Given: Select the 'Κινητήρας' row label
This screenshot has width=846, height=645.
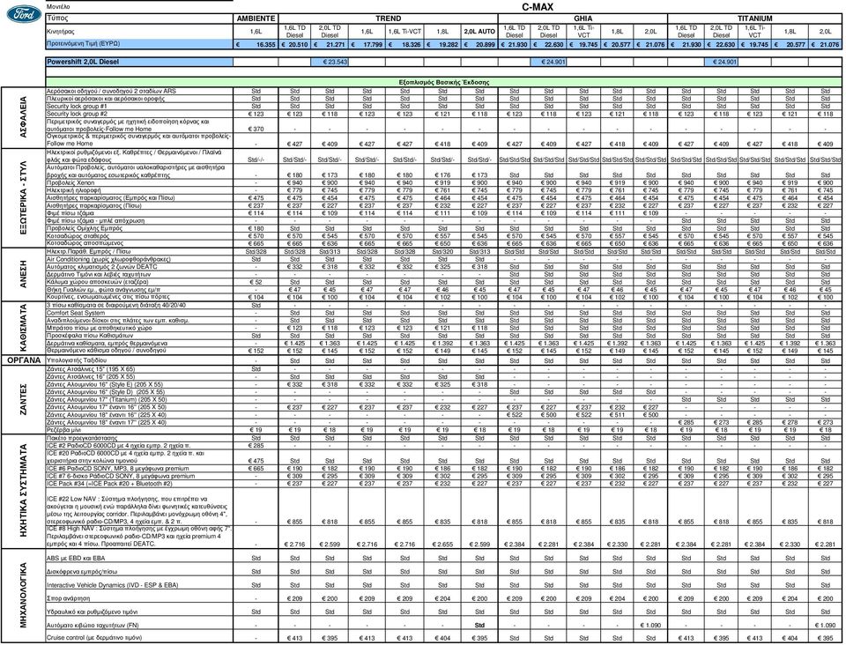Looking at the screenshot, I should coord(61,32).
